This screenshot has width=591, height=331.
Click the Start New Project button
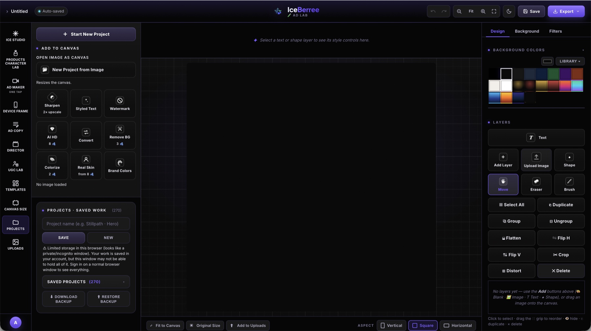coord(86,34)
